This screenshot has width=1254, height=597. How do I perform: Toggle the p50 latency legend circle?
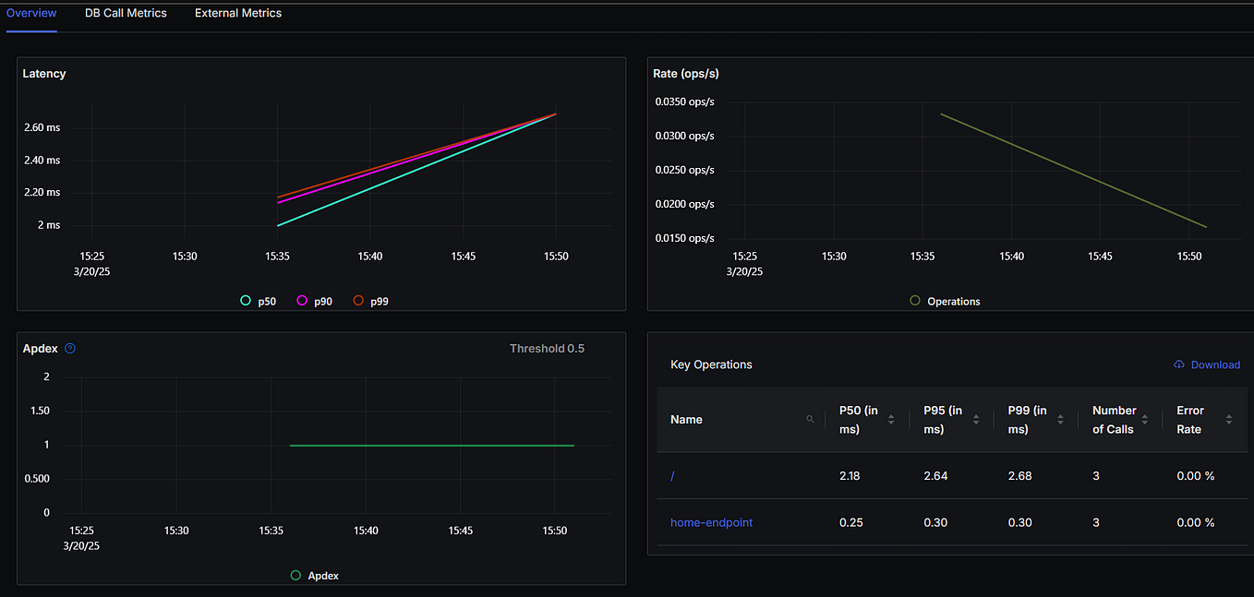pos(246,301)
